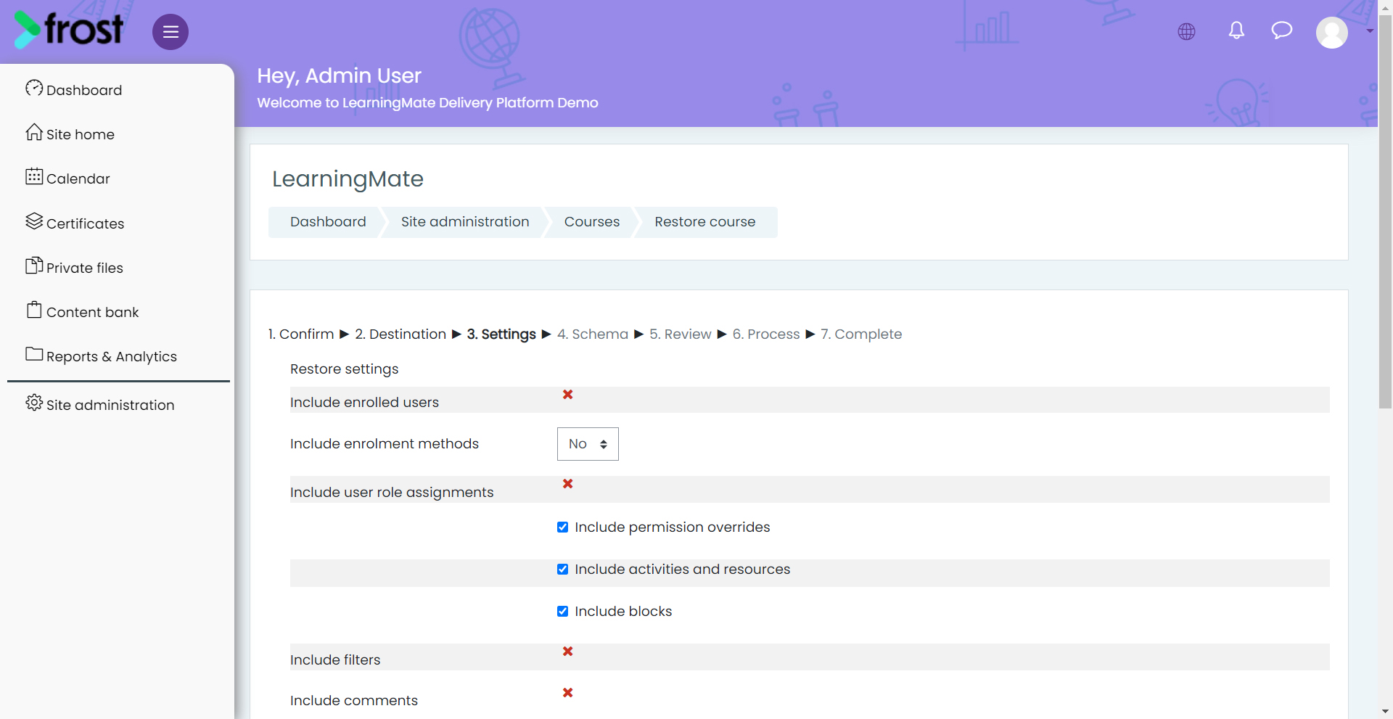Click the frost logo
Screen dimensions: 1393x719
point(69,30)
